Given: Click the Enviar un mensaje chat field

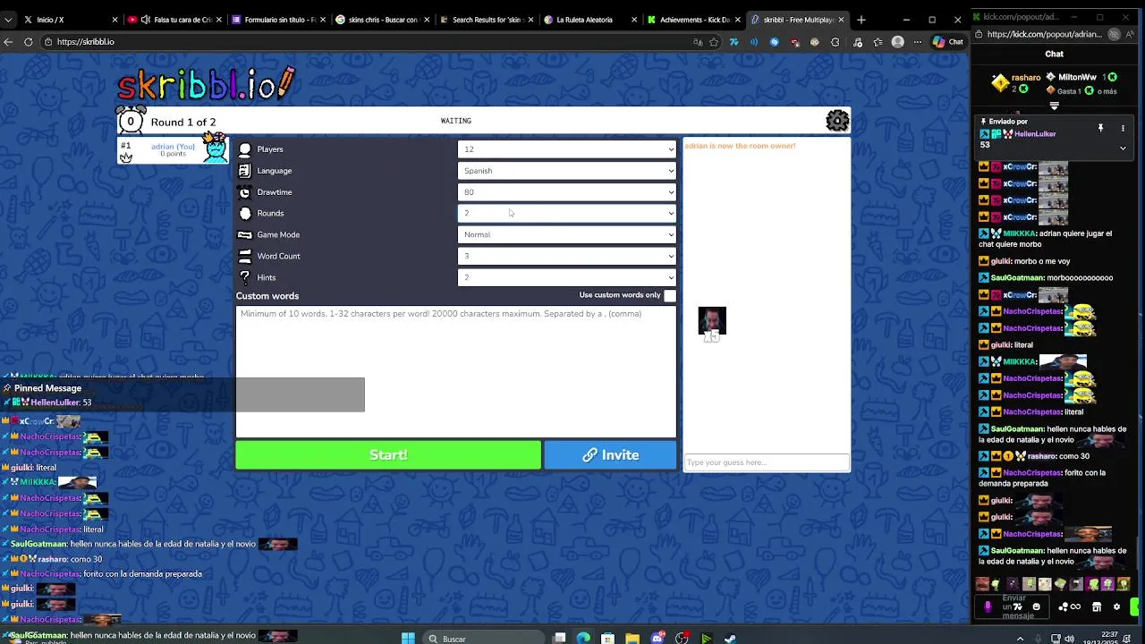Looking at the screenshot, I should pos(1014,606).
